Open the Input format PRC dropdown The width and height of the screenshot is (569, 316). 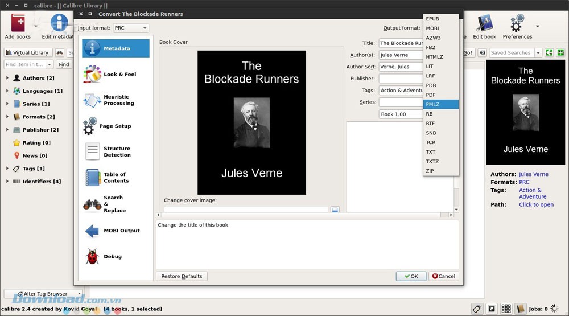pos(130,28)
